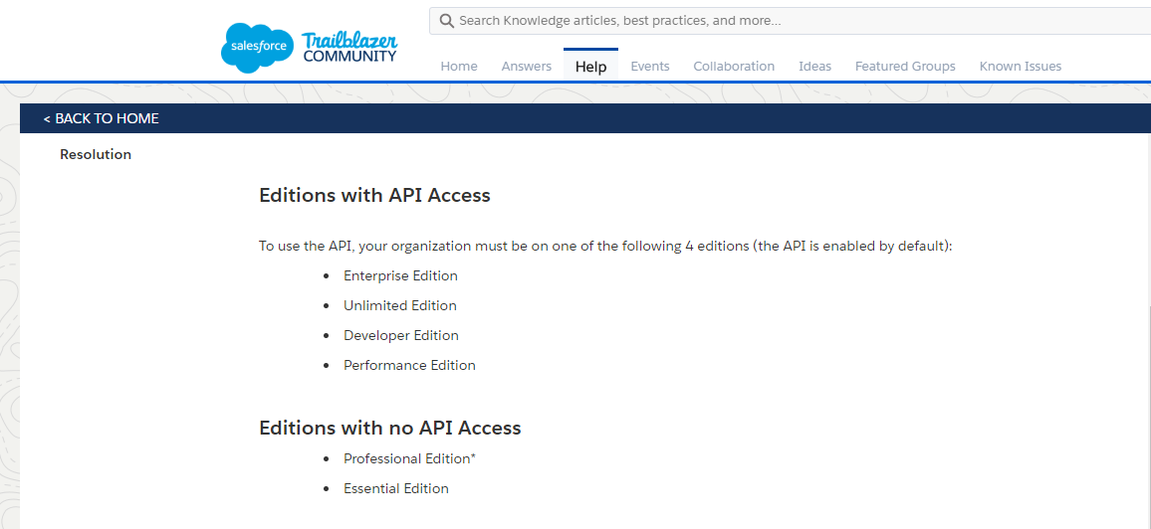The height and width of the screenshot is (529, 1151).
Task: Click the Salesforce cloud logo
Action: point(256,48)
